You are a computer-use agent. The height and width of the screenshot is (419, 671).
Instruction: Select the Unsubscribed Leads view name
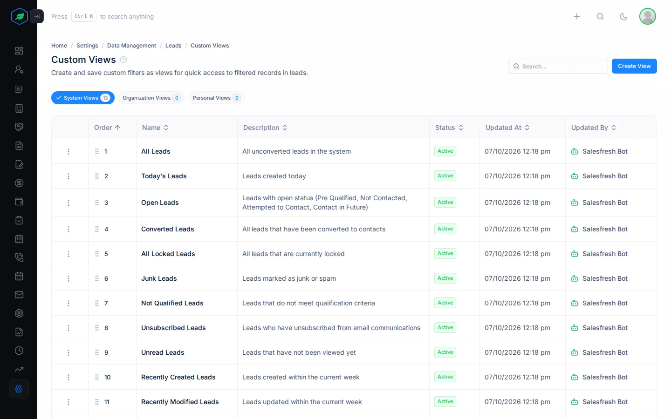point(173,328)
